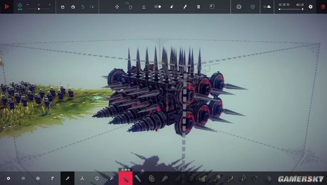The image size is (327, 185).
Task: Select the vacuum block
Action: [230, 179]
